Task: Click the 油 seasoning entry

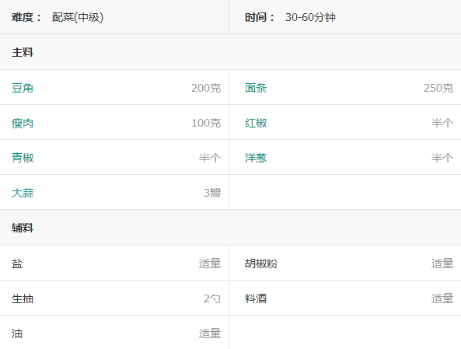Action: [x=17, y=333]
